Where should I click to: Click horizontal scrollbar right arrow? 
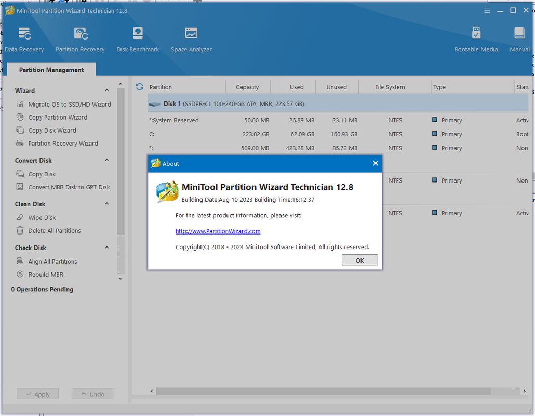click(x=525, y=391)
